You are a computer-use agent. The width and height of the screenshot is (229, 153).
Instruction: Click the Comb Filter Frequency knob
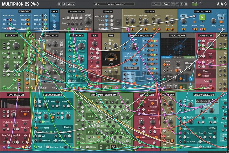[210, 45]
